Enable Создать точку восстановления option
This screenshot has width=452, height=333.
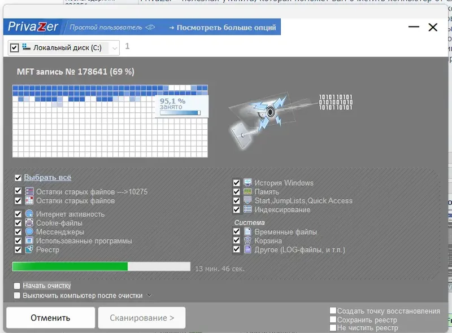333,310
